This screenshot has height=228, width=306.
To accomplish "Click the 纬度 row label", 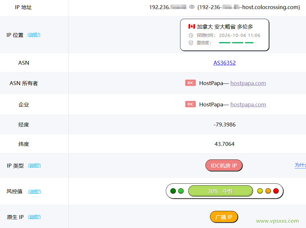I will tap(24, 144).
